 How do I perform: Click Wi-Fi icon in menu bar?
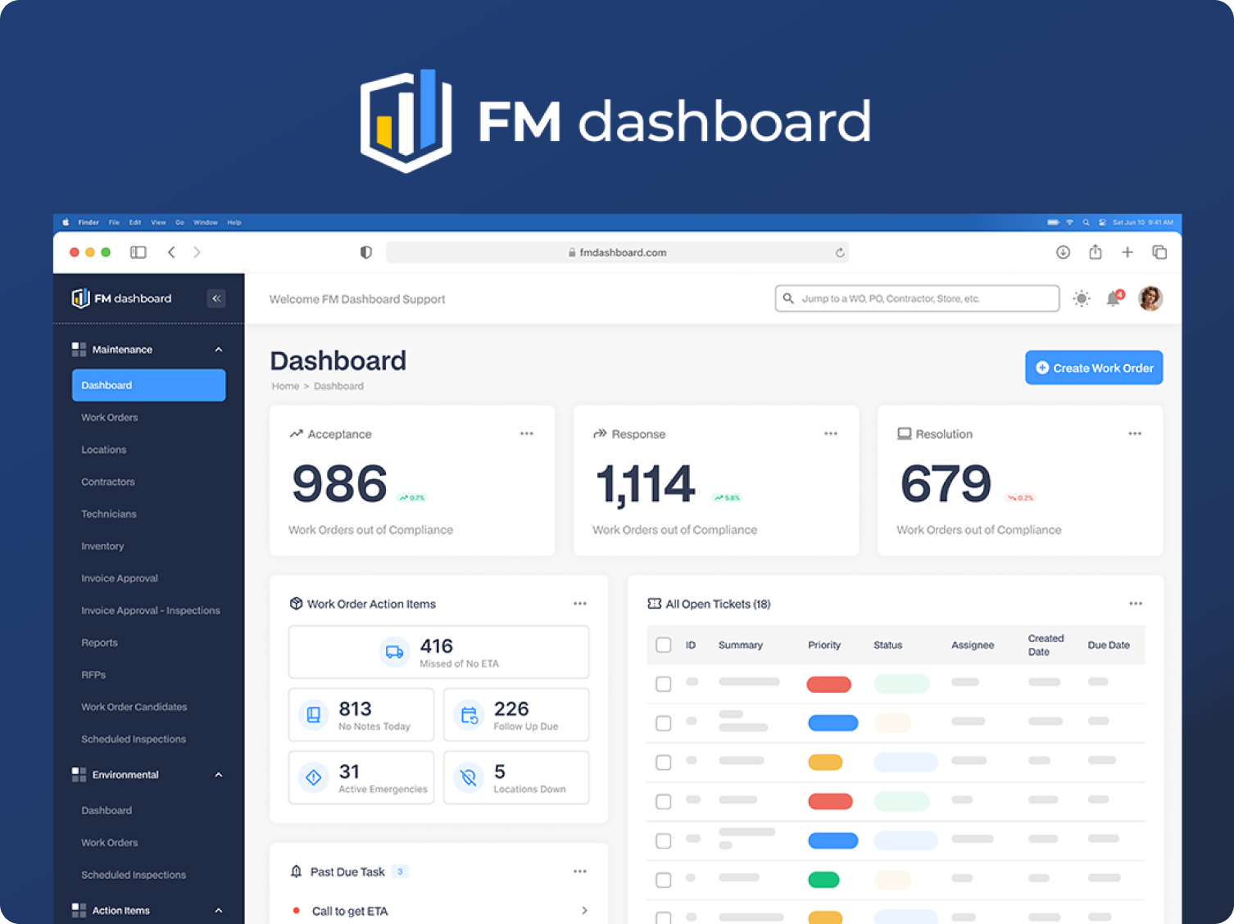click(1069, 222)
